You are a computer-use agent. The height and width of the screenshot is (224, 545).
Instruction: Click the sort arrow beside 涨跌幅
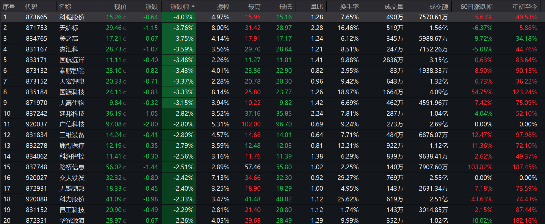193,6
